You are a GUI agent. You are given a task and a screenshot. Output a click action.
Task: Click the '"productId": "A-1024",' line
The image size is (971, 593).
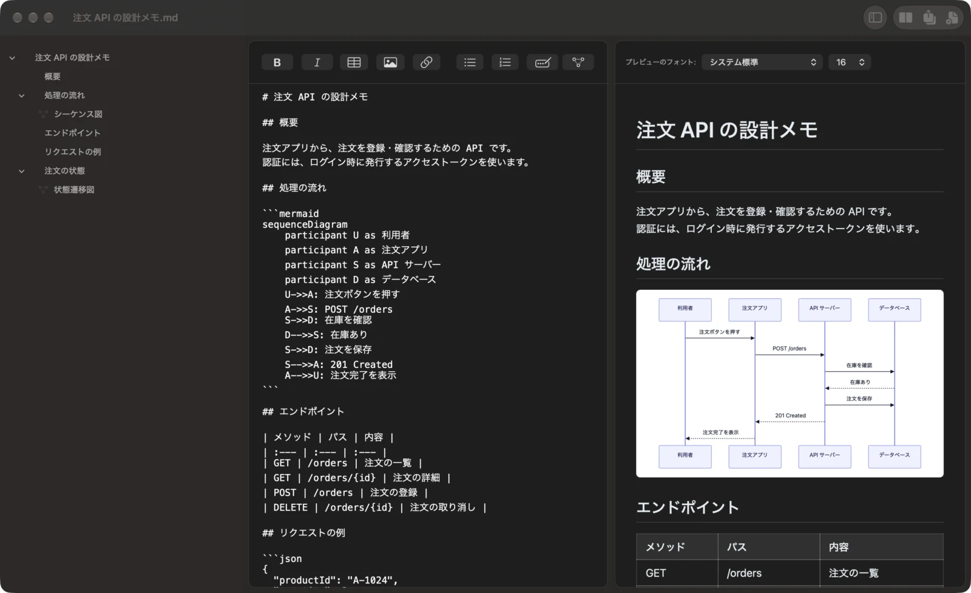click(x=336, y=580)
